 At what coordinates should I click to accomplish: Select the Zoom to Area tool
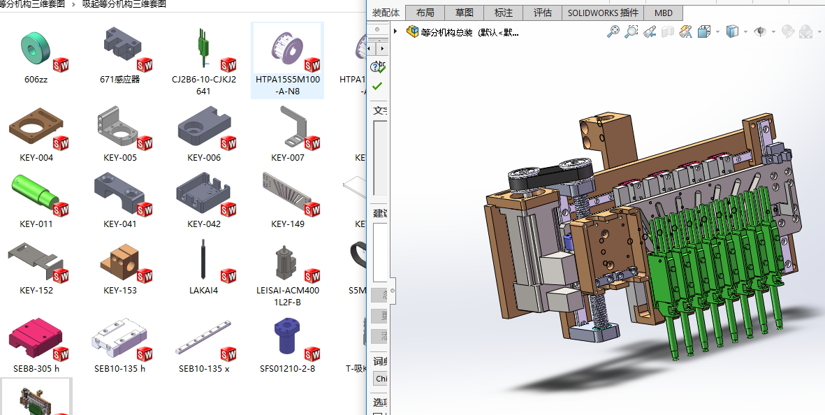(x=631, y=31)
